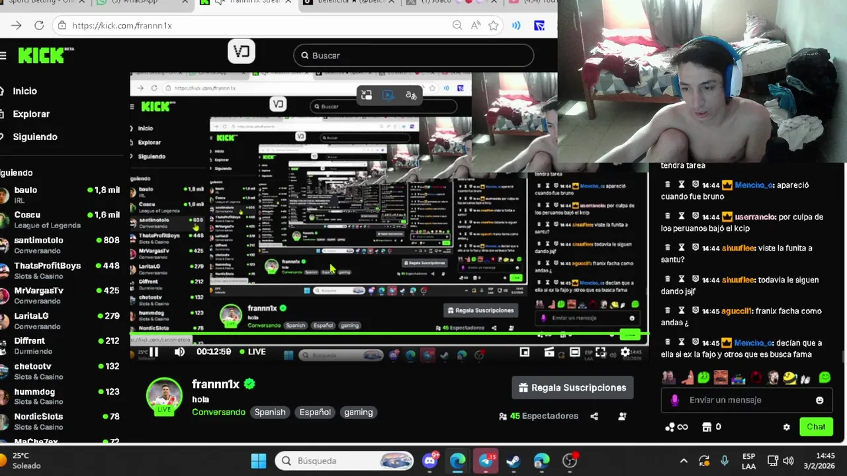847x476 pixels.
Task: Jump to LIVE indicator in player
Action: tap(252, 352)
